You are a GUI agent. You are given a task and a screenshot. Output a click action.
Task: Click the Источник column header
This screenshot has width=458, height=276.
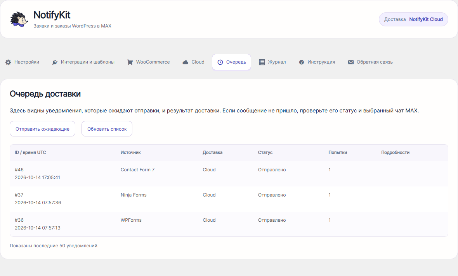click(130, 152)
